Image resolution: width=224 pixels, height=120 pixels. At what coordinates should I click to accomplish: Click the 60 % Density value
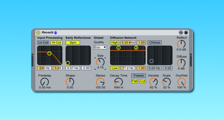pyautogui.click(x=153, y=88)
